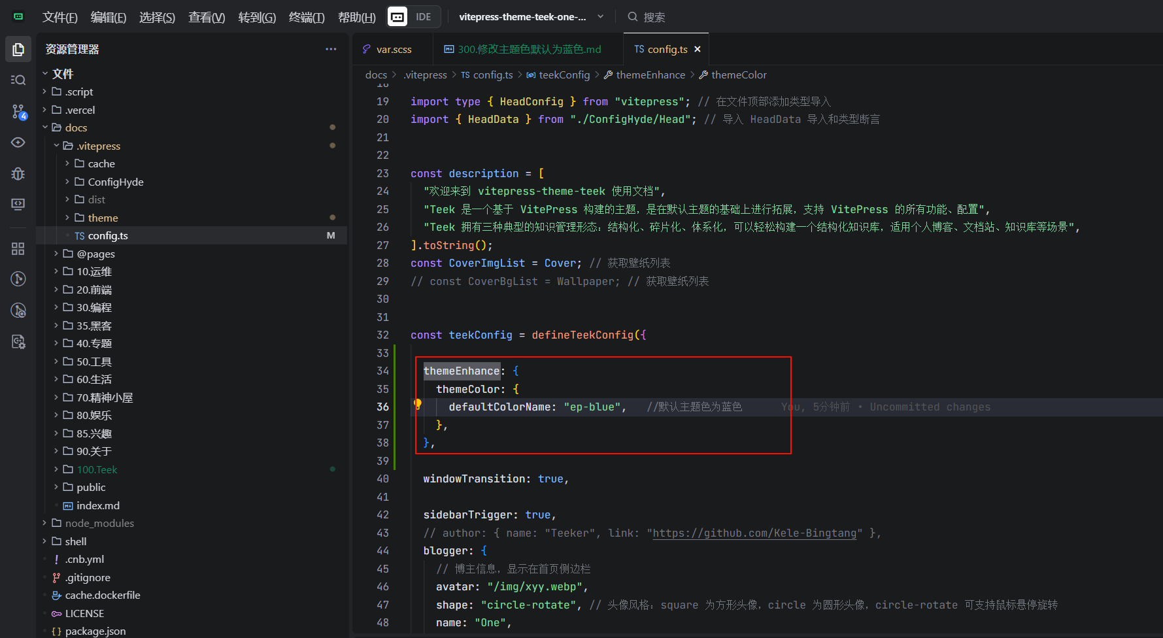Click the git graph circle icon
This screenshot has width=1163, height=638.
(x=18, y=279)
